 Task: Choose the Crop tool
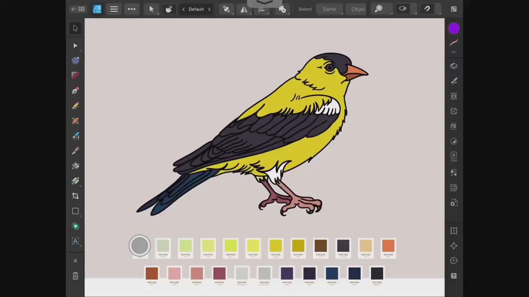pos(75,196)
